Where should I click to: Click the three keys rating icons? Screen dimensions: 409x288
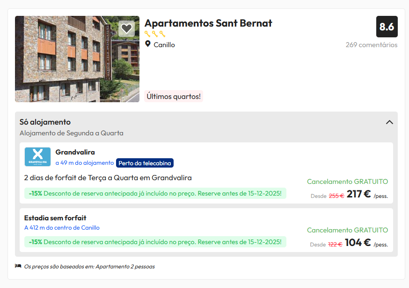[x=155, y=34]
